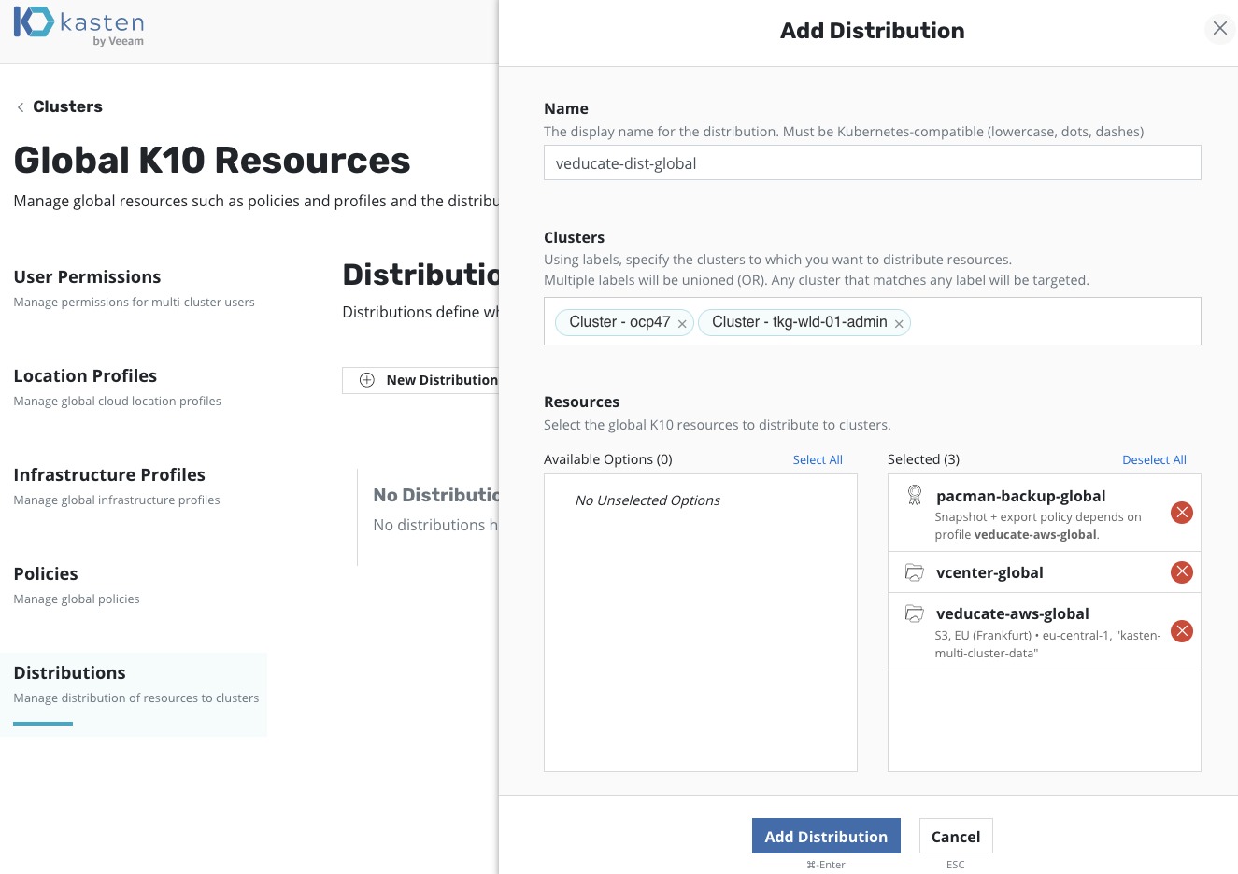
Task: Click 'Manage permissions for multi-cluster users' text
Action: (134, 303)
